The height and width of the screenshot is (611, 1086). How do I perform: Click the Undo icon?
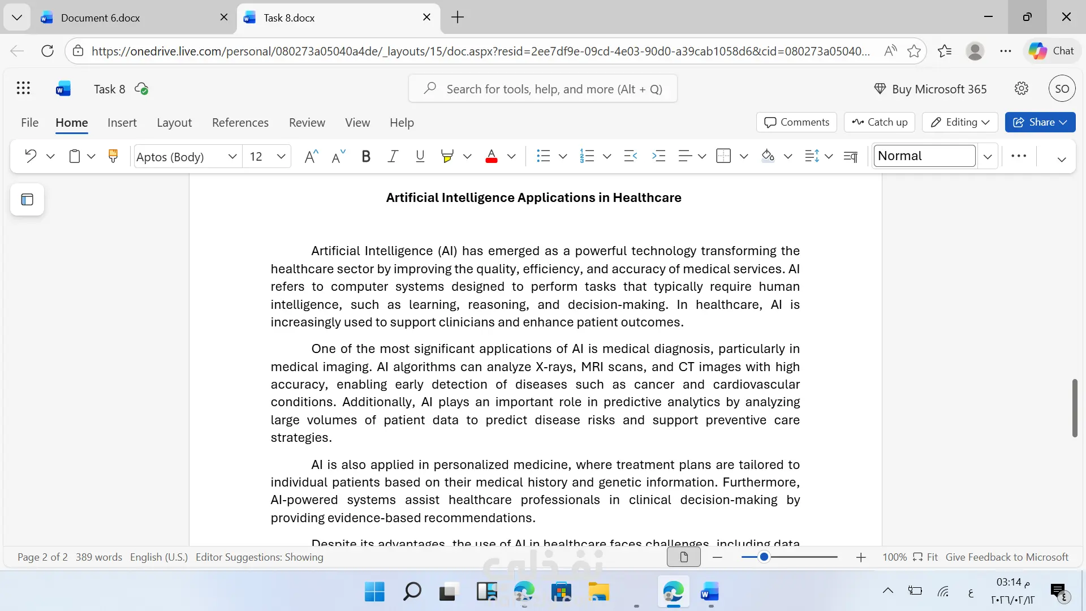coord(31,156)
